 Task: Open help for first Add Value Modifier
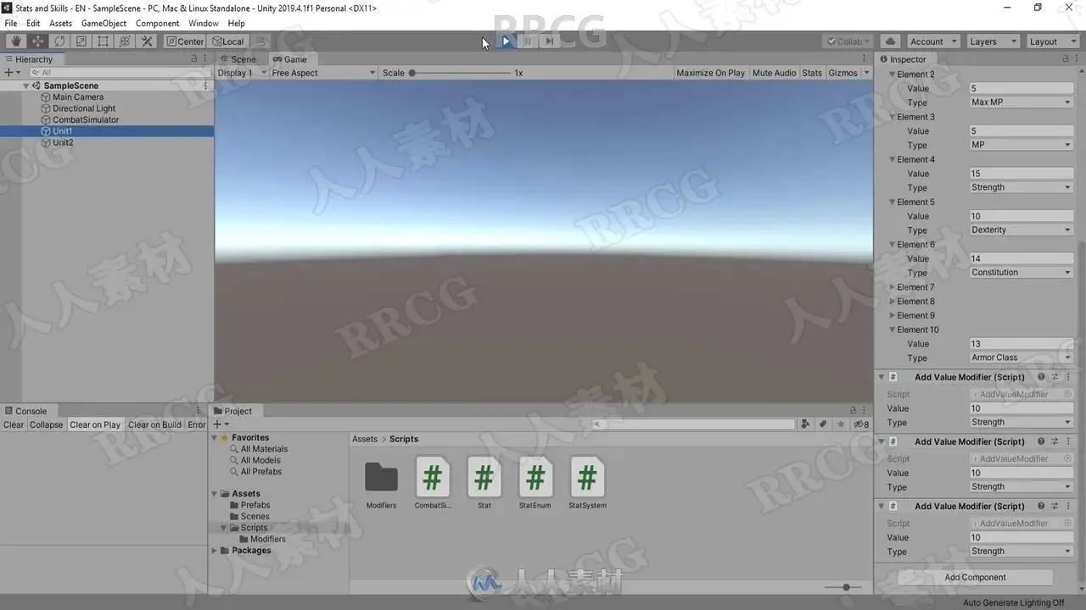click(x=1041, y=377)
